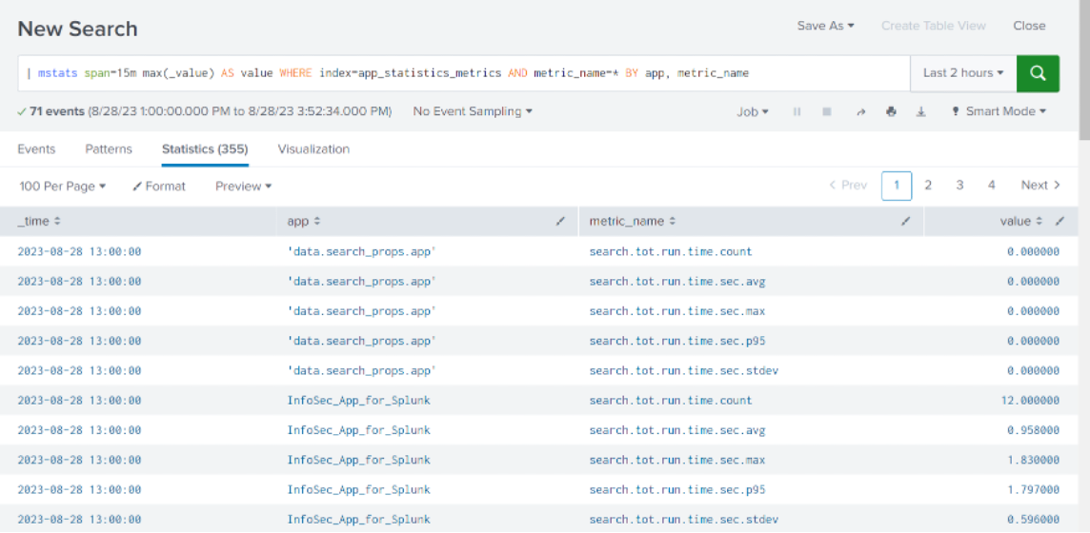
Task: Click search.tot.run.time.sec.p95 for data.search_props.app
Action: pyautogui.click(x=677, y=341)
